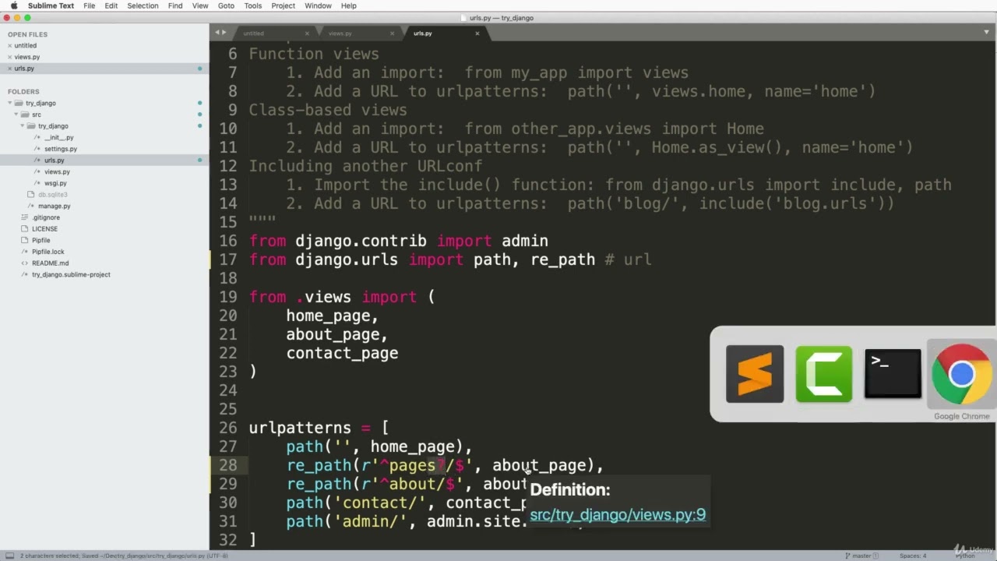Open the Spaces: 4 indentation setting
This screenshot has width=997, height=561.
(x=913, y=556)
